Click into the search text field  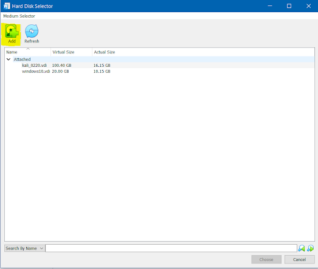pos(171,248)
